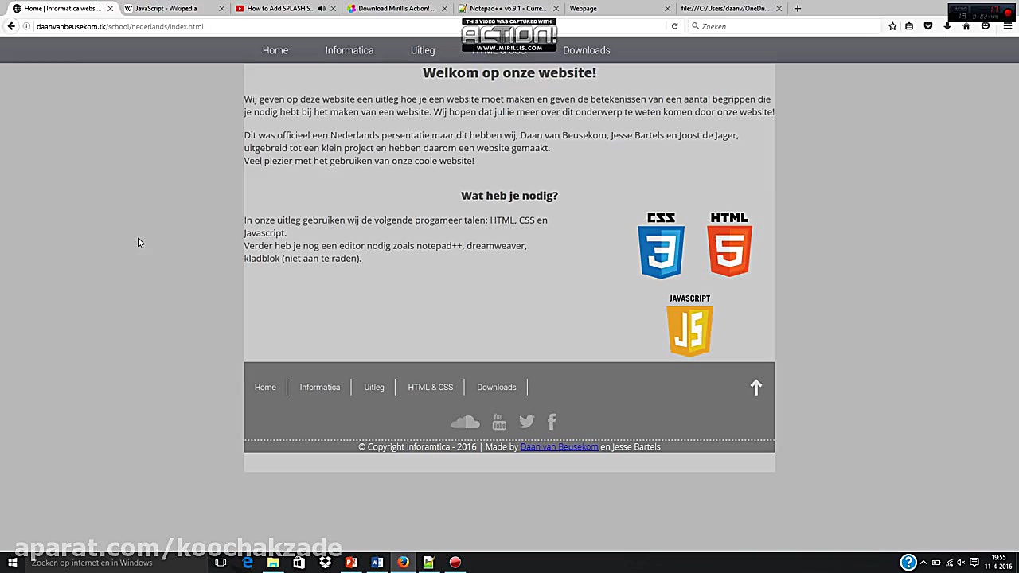Select Uitleg in the site navigation menu
This screenshot has height=573, width=1019.
[422, 50]
